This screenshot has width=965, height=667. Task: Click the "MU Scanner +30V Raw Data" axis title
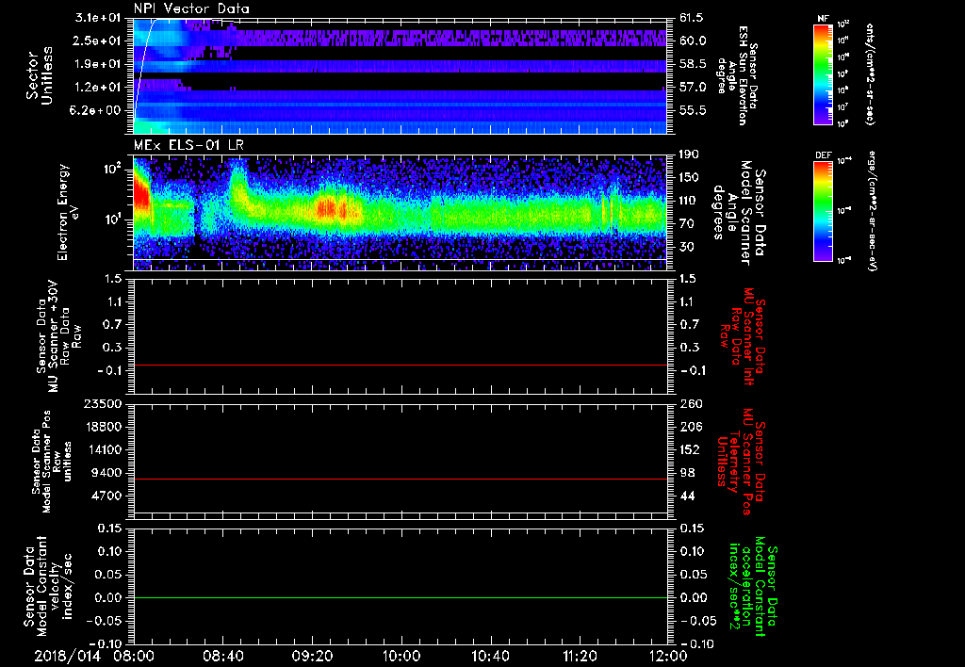tap(59, 335)
